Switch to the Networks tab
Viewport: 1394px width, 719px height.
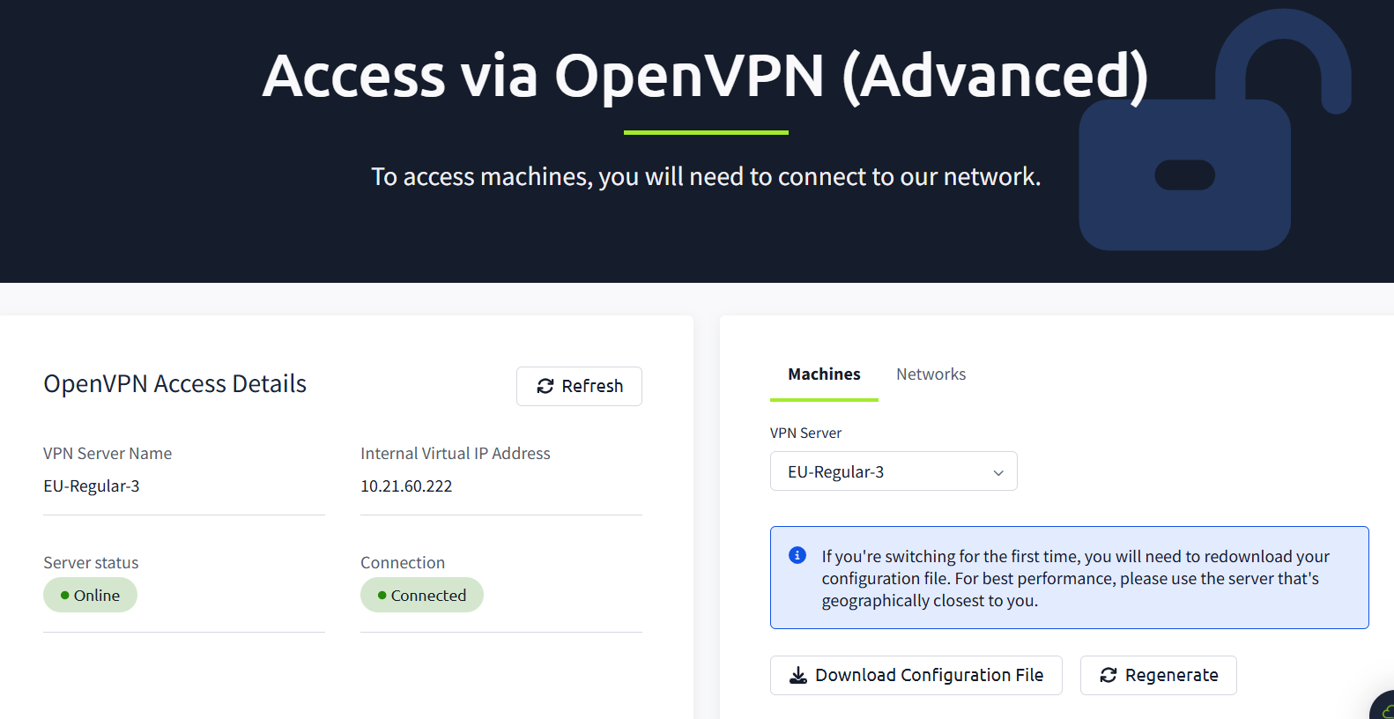pos(931,374)
